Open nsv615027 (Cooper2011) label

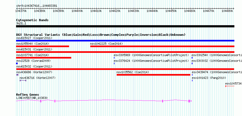pos(34,38)
